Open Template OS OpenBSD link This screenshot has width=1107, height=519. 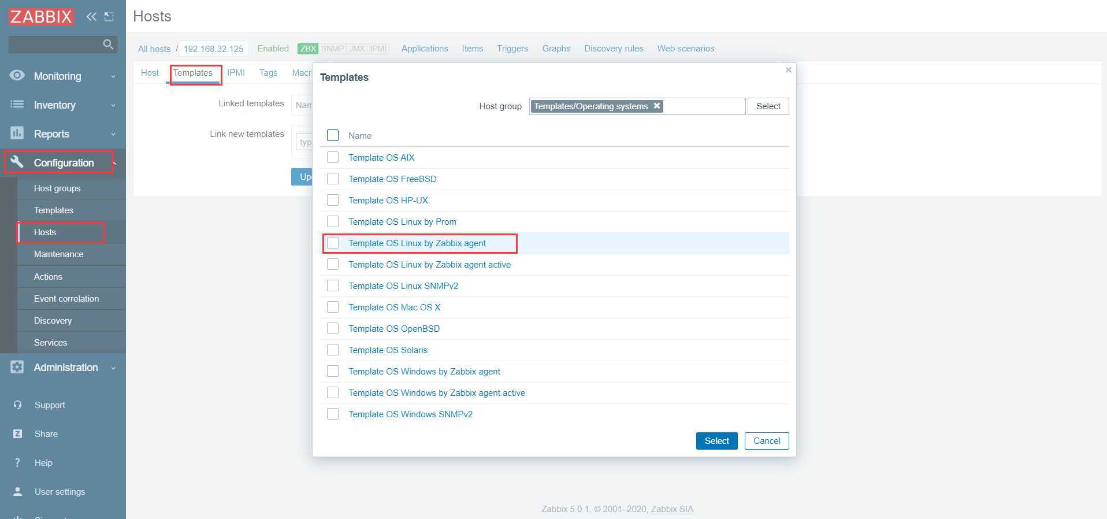394,328
